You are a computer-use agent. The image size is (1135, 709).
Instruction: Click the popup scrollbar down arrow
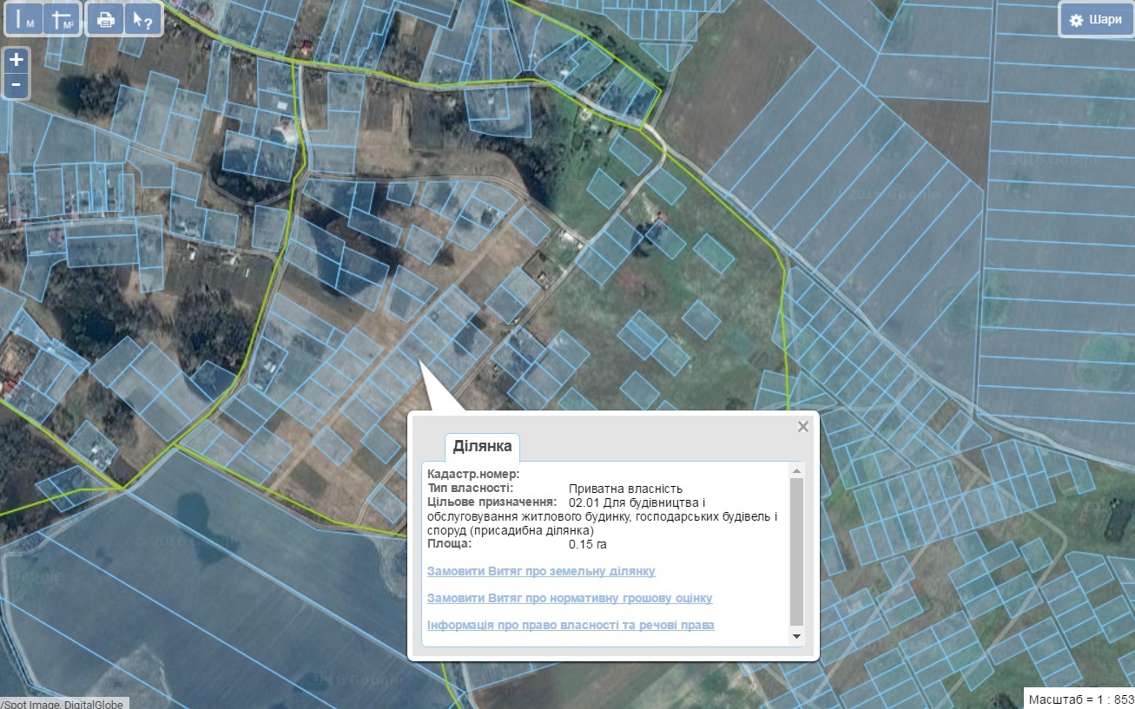[796, 637]
